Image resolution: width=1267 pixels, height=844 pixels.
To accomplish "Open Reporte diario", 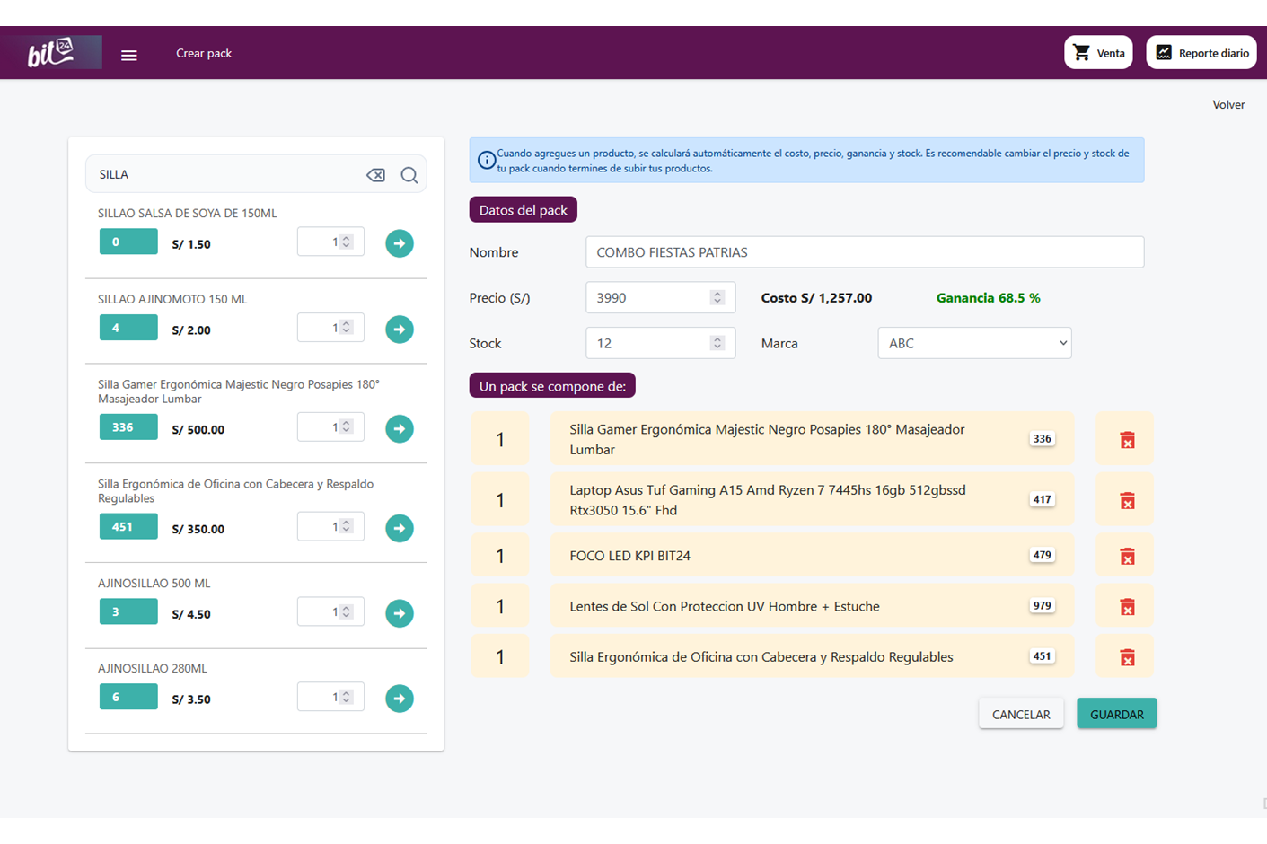I will coord(1201,53).
